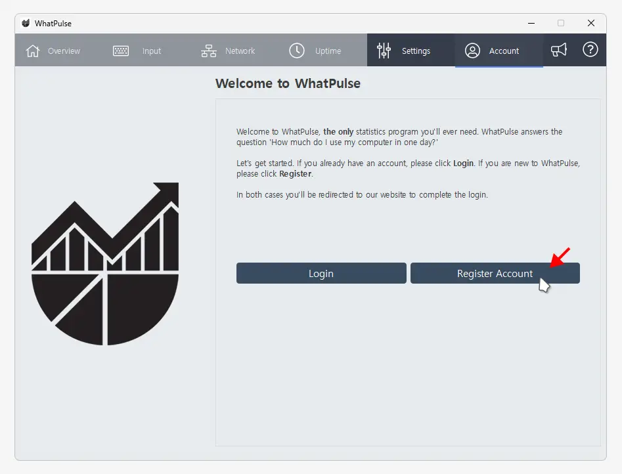
Task: Select the sliders icon for Settings
Action: pyautogui.click(x=384, y=51)
